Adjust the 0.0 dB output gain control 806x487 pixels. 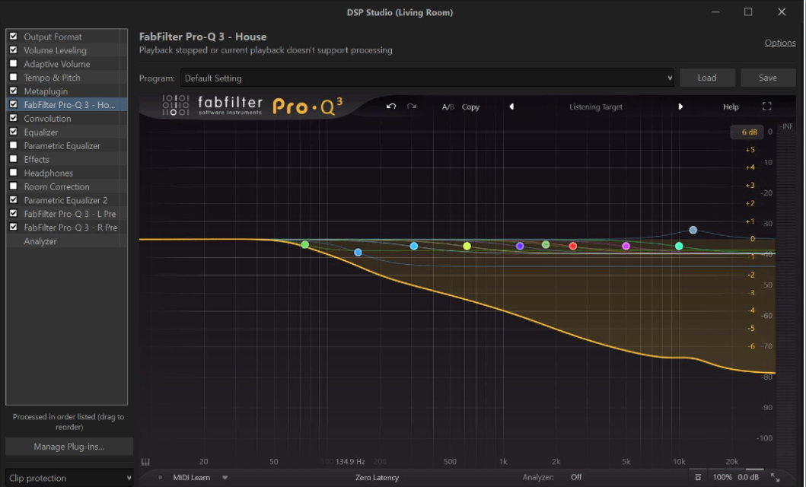click(748, 477)
